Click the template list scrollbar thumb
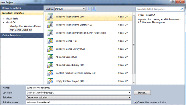The height and width of the screenshot is (105, 186). tap(134, 45)
